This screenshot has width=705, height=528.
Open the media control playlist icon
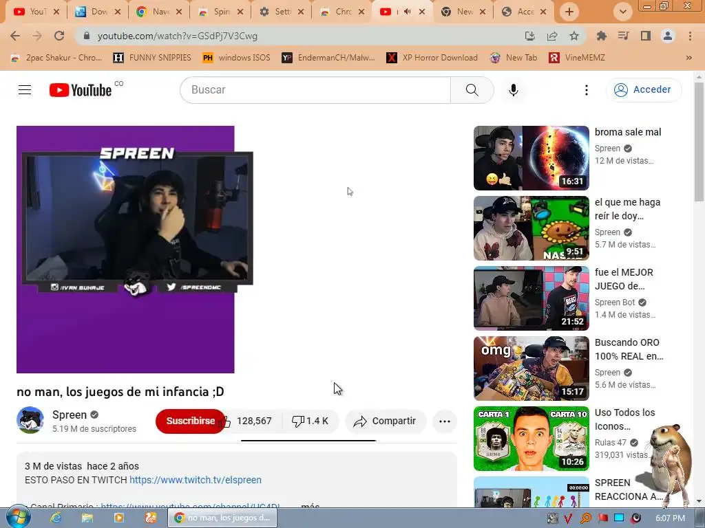point(623,36)
